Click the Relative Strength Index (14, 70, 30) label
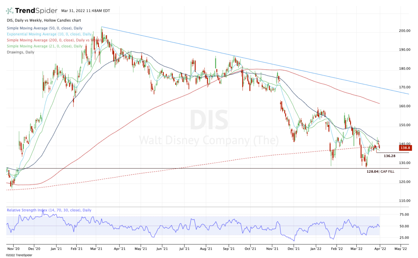418x258 pixels. [x=49, y=210]
